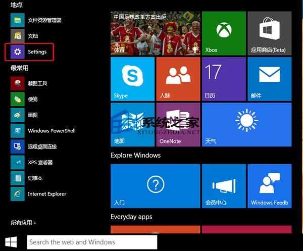Click the Windows Start button
The width and height of the screenshot is (303, 251).
click(x=11, y=242)
